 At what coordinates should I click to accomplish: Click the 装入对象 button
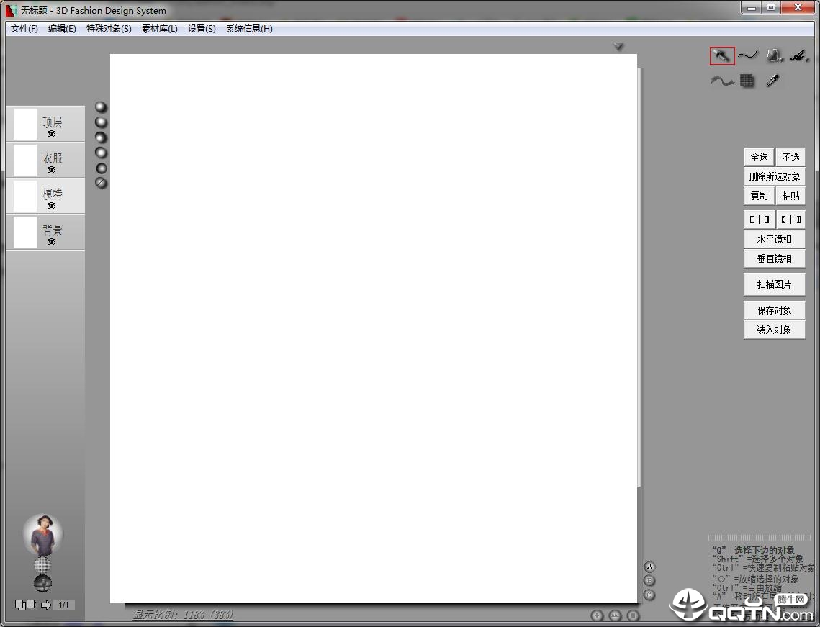point(775,330)
